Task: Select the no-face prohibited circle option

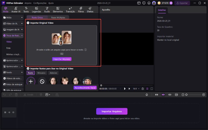Action: pyautogui.click(x=42, y=81)
